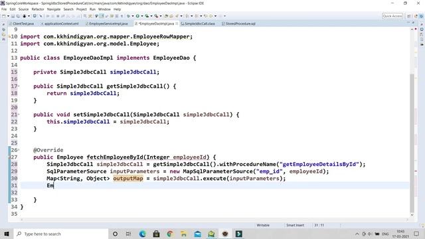Open the Run menu
Viewport: 425px width, 239px height.
click(92, 9)
